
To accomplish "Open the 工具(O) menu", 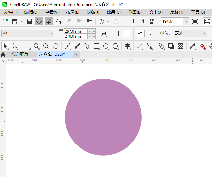I will tap(198, 12).
